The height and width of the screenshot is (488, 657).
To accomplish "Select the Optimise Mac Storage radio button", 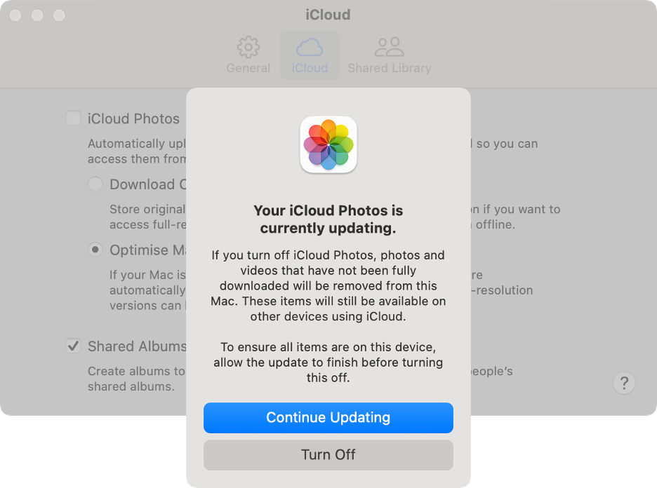I will pos(95,250).
